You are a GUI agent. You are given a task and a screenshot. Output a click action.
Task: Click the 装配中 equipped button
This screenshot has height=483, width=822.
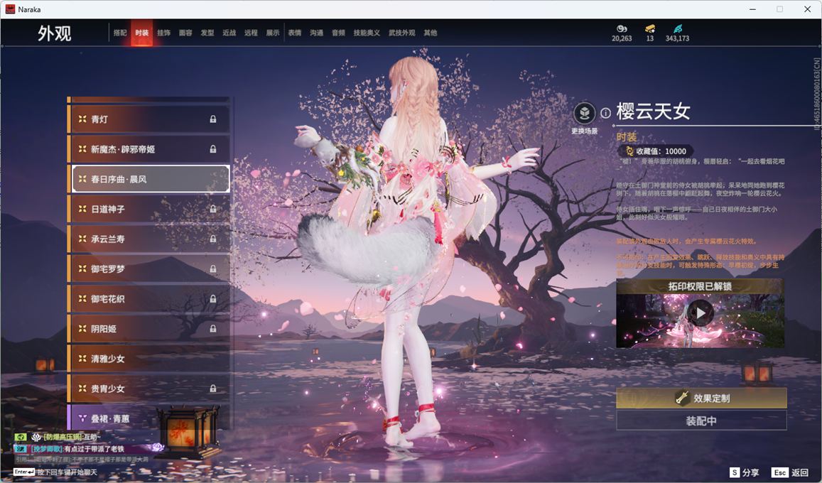[701, 420]
